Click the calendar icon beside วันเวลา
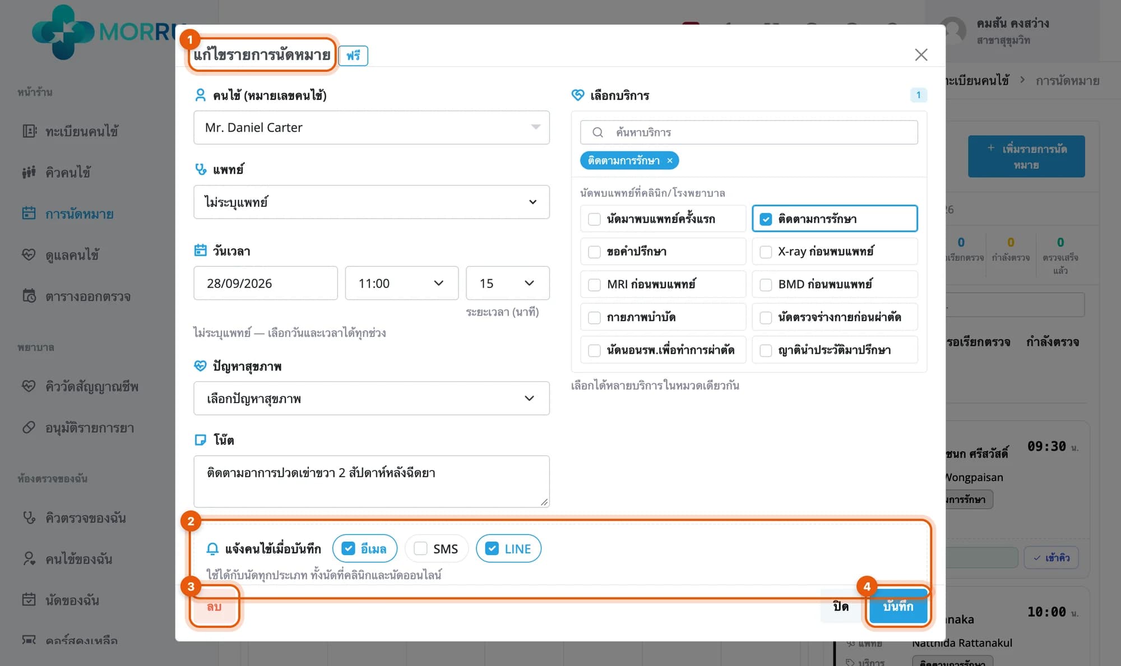This screenshot has width=1121, height=666. point(200,251)
